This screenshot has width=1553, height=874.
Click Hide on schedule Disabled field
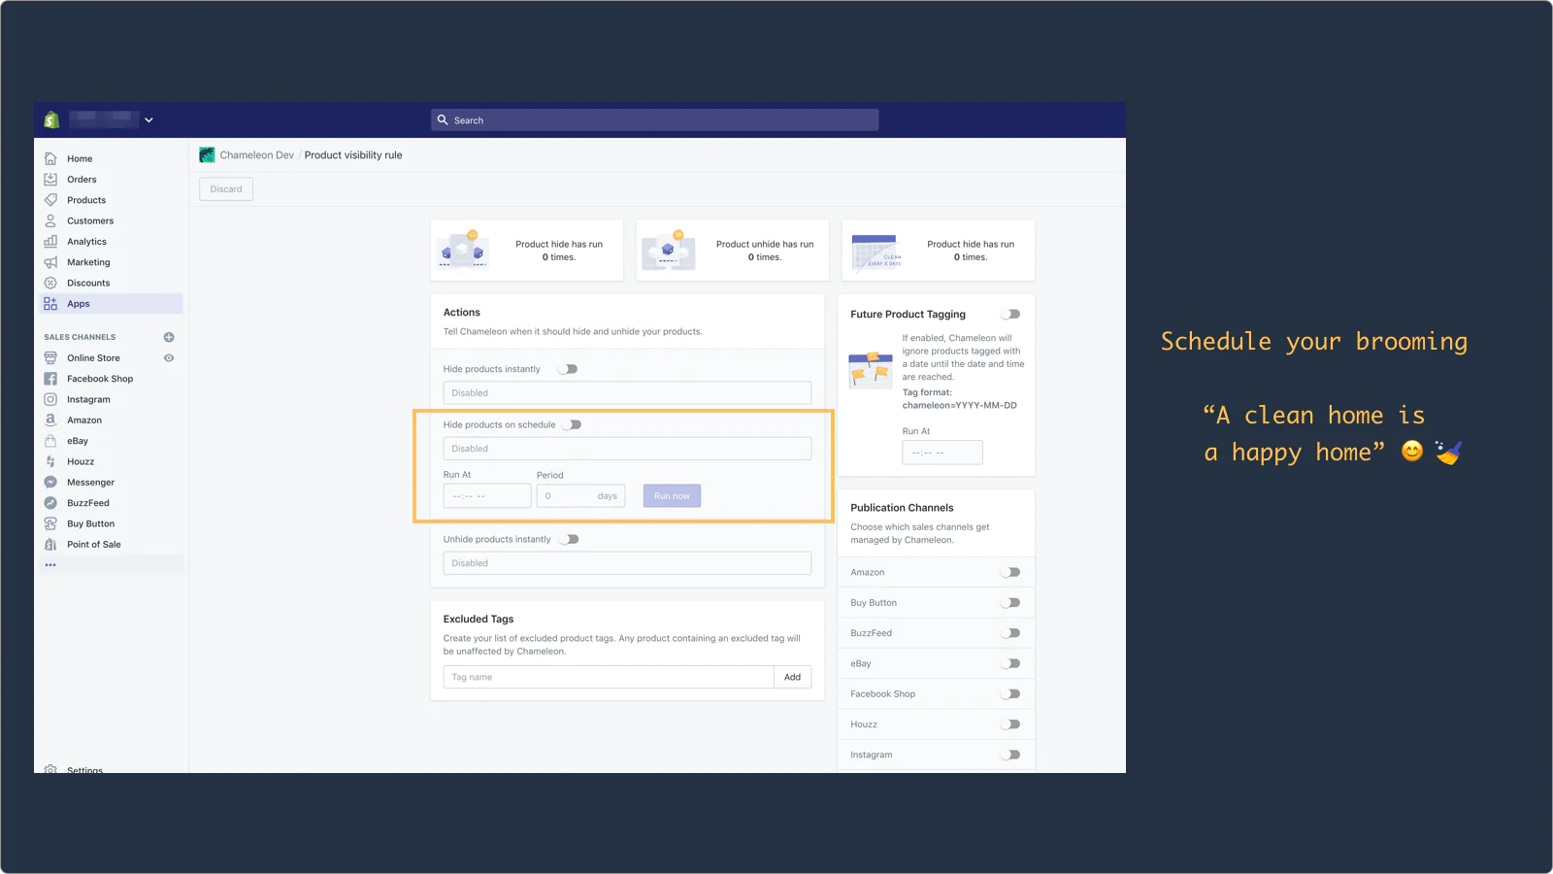pyautogui.click(x=627, y=449)
